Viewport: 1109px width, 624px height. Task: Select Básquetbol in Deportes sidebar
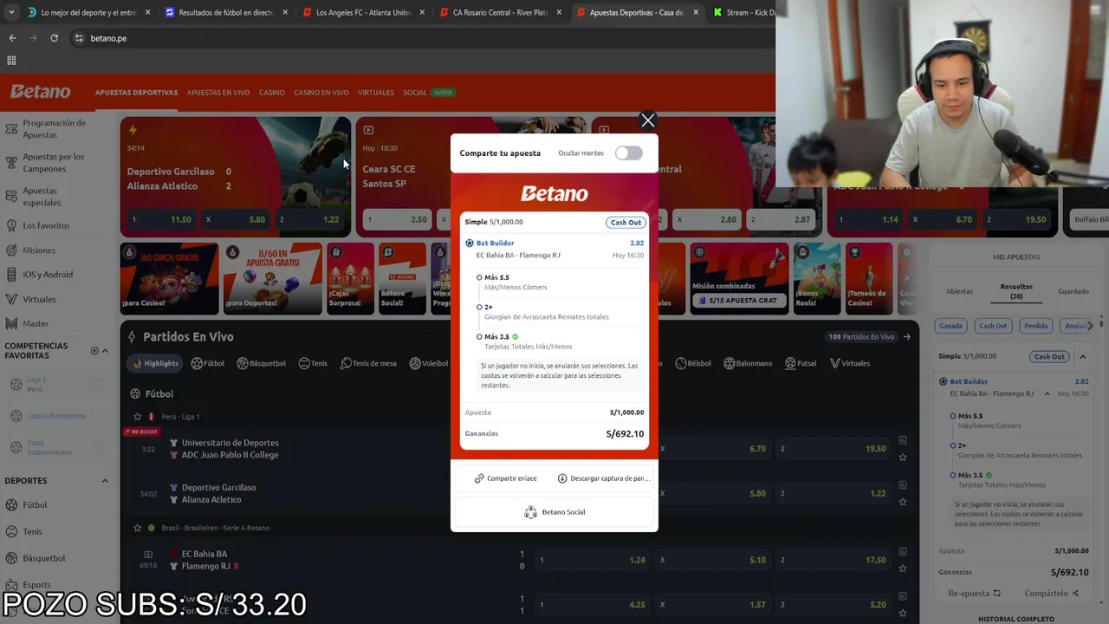43,558
